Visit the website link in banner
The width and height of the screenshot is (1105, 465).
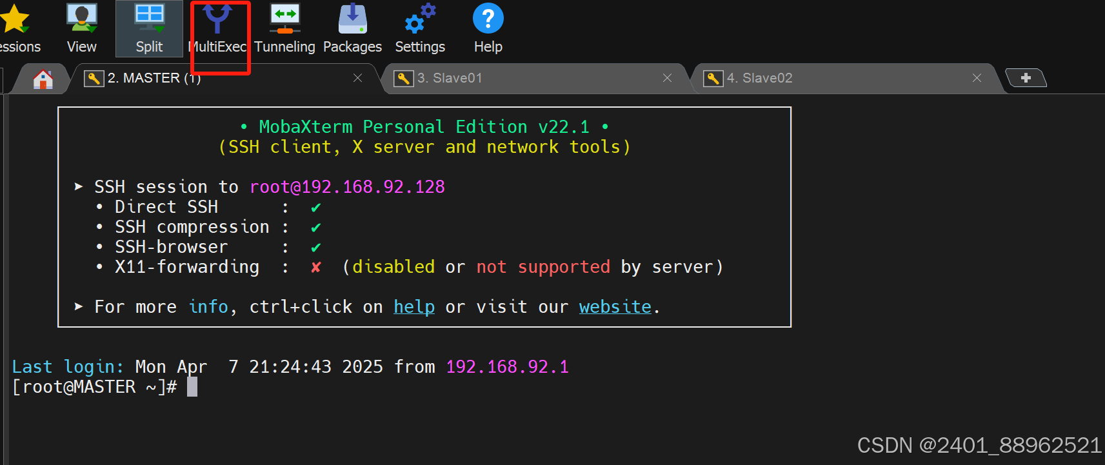point(615,307)
